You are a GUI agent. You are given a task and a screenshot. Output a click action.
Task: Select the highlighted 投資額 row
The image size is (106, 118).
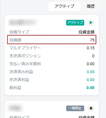click(52, 40)
